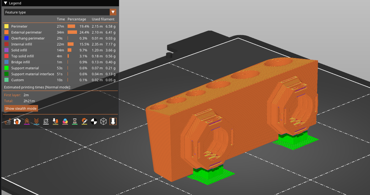Toggle pause prints hourglass icon
This screenshot has width=370, height=195.
pos(75,121)
